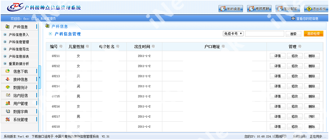Expand the 信息下载 sidebar section
Image resolution: width=329 pixels, height=140 pixels.
point(19,72)
